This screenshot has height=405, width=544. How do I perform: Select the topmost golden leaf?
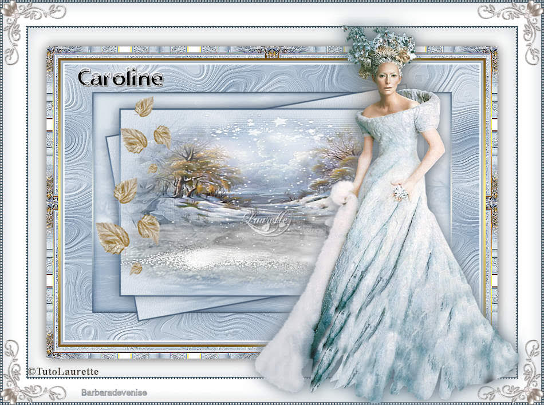click(x=144, y=107)
